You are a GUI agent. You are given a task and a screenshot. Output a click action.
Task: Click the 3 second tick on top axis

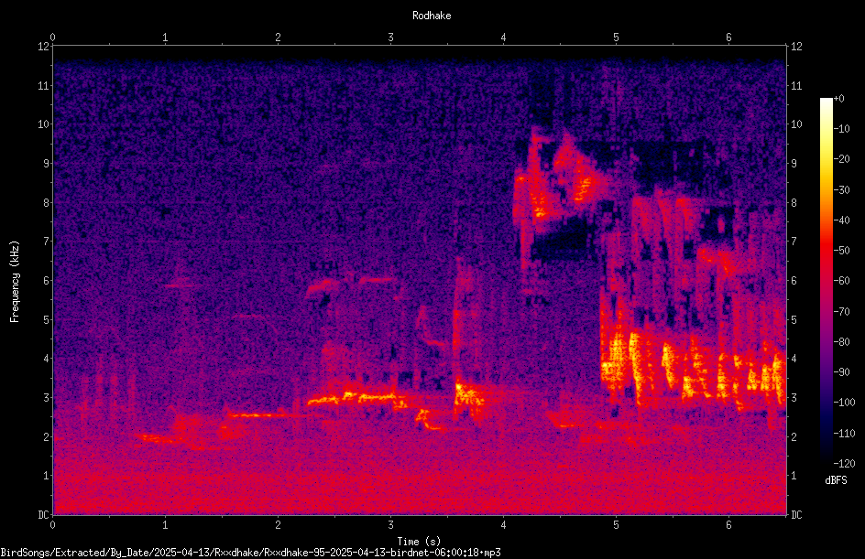(390, 38)
